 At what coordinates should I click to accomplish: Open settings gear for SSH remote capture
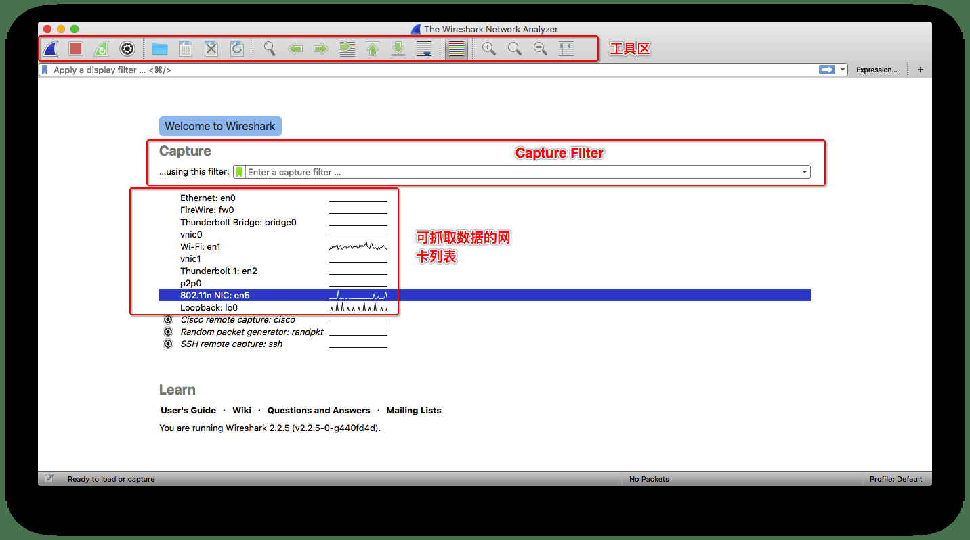pos(168,344)
